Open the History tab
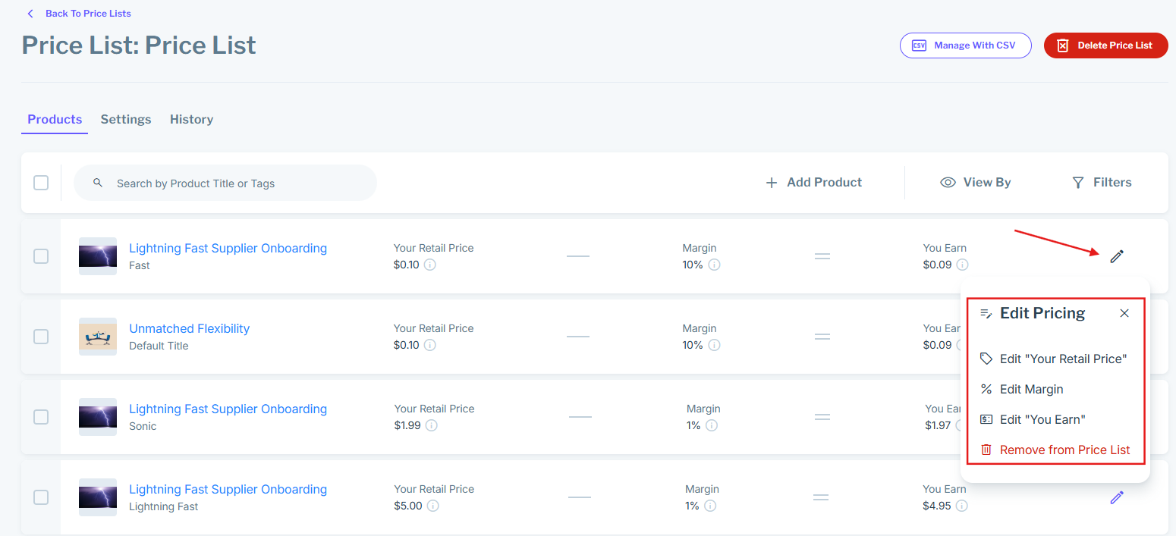This screenshot has height=536, width=1176. coord(191,119)
